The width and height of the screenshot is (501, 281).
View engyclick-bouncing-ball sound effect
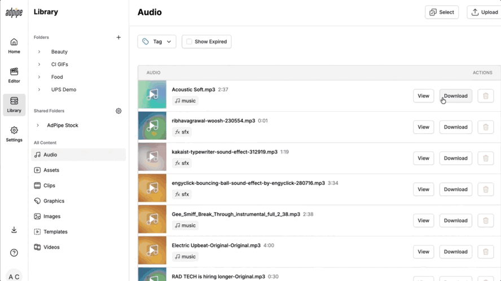pos(423,189)
